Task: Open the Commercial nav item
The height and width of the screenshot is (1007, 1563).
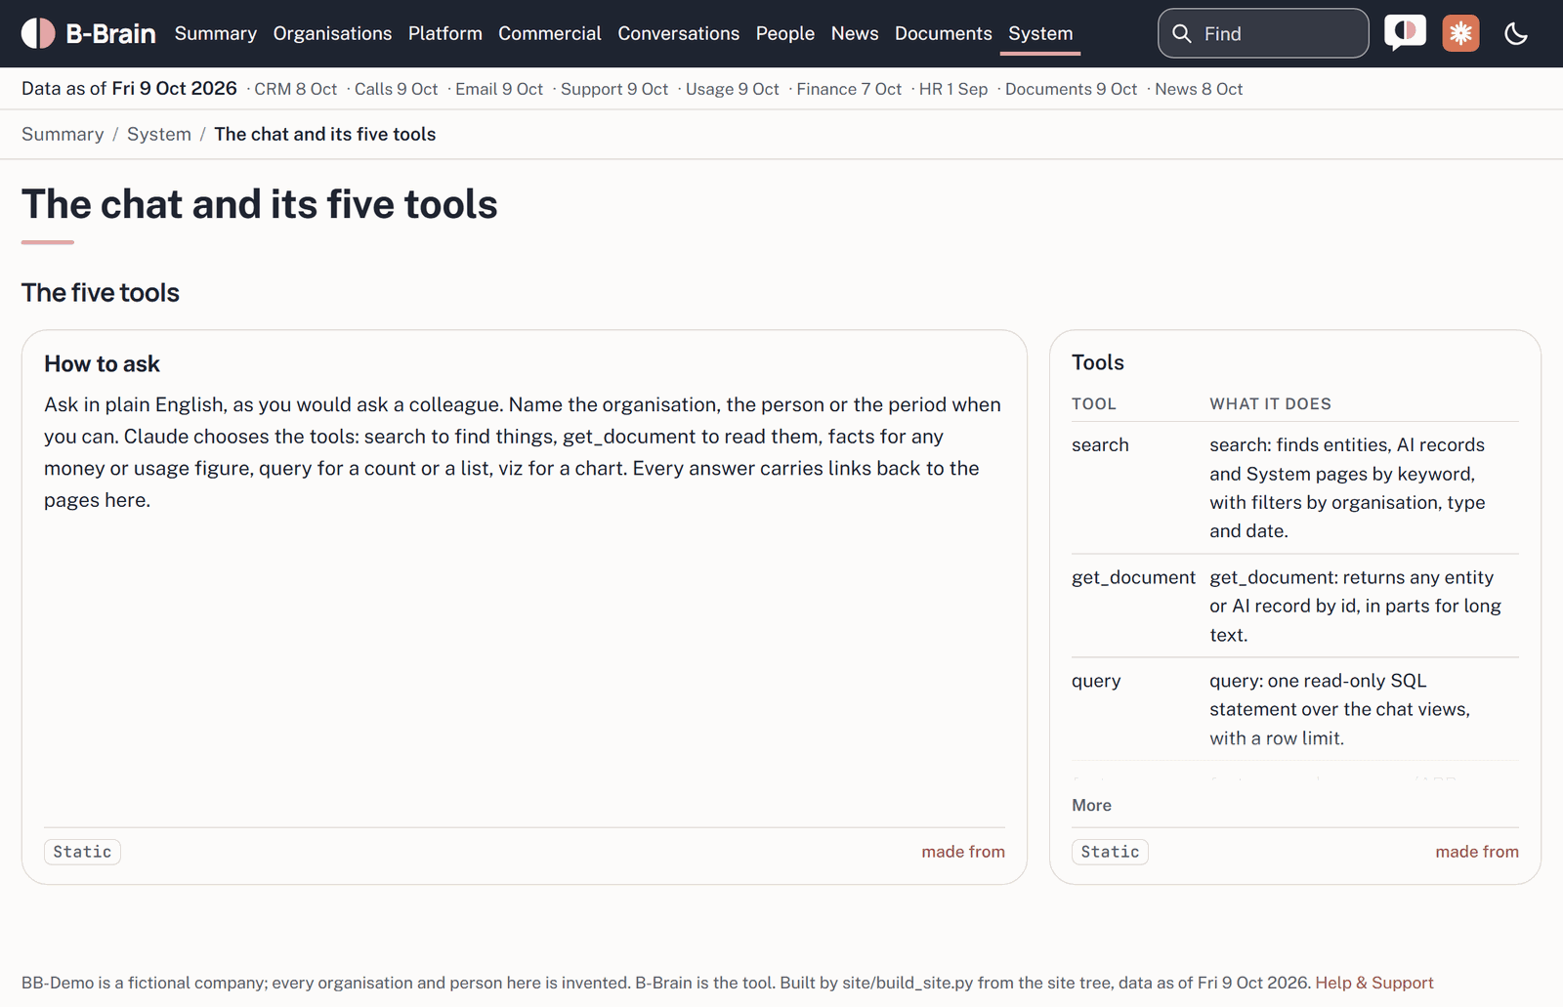Action: 550,33
